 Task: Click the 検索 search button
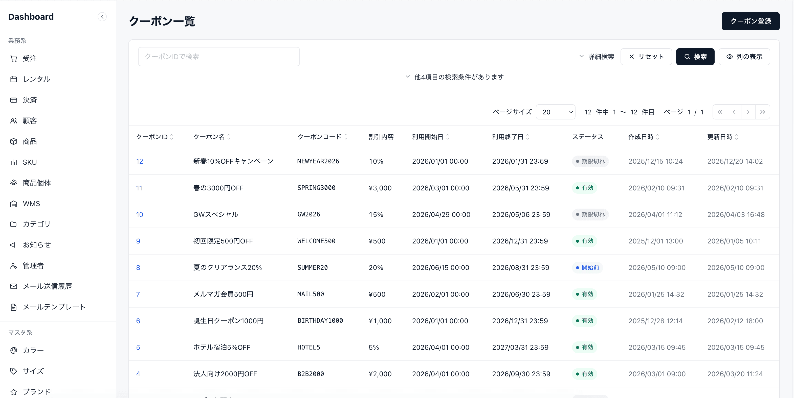pos(695,57)
